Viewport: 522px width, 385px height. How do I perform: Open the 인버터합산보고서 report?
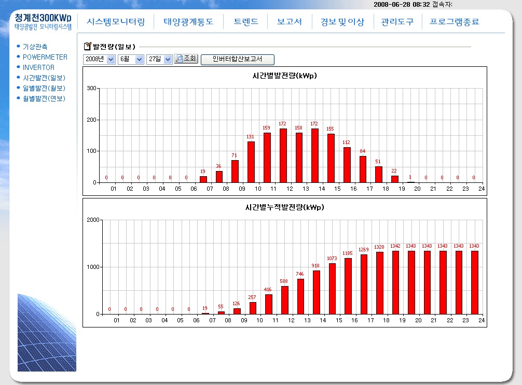coord(237,60)
